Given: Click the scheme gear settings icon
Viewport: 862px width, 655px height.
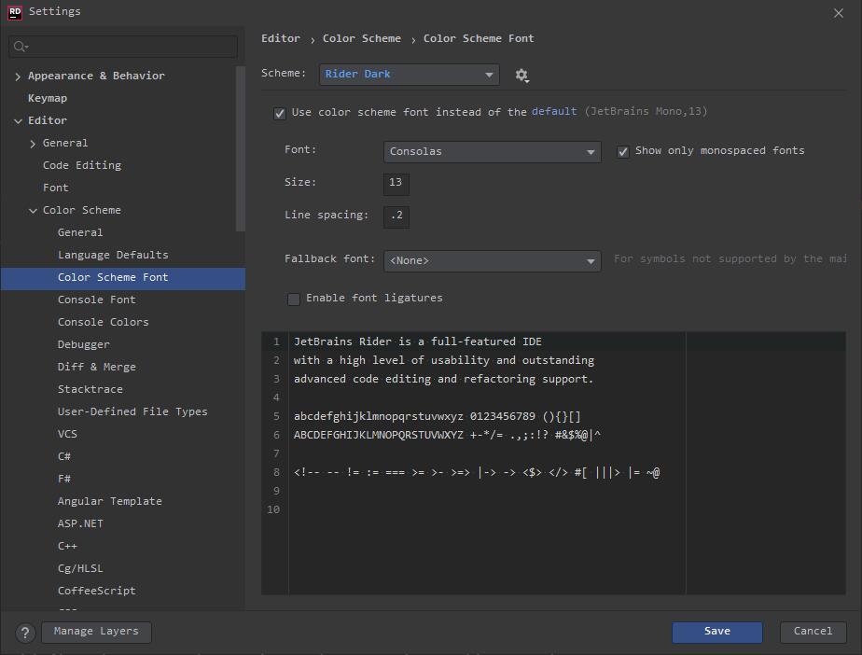Looking at the screenshot, I should click(521, 75).
